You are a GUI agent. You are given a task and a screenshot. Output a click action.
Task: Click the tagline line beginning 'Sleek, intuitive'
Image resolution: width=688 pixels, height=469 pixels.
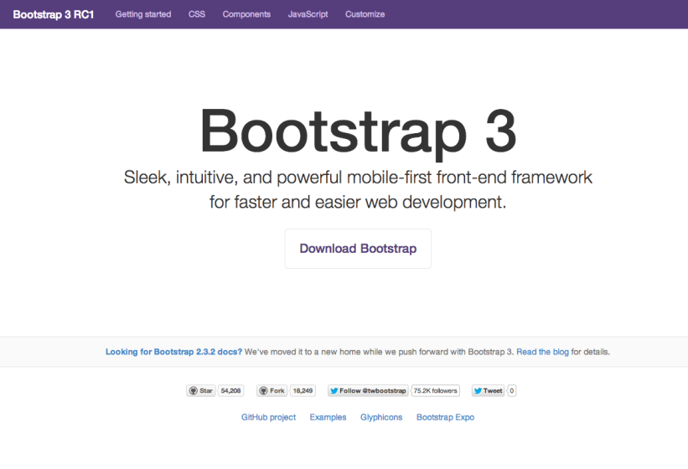point(358,178)
